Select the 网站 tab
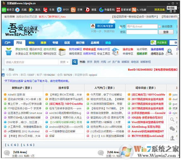The width and height of the screenshot is (181, 160). (19, 43)
